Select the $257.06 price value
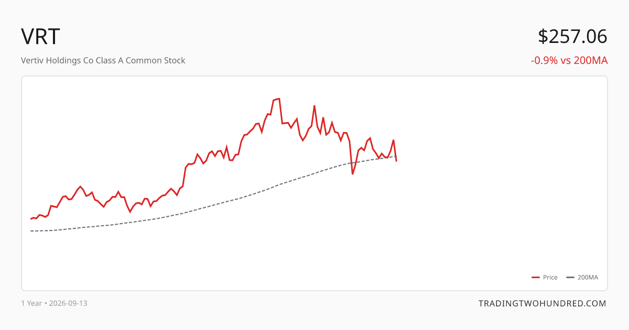This screenshot has width=629, height=330. [x=572, y=37]
